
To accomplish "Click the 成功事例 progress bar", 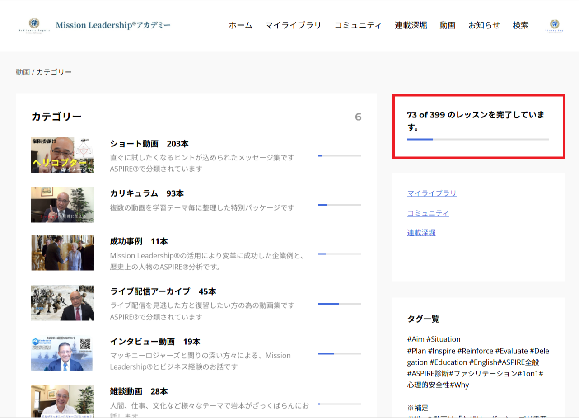I will pos(340,254).
